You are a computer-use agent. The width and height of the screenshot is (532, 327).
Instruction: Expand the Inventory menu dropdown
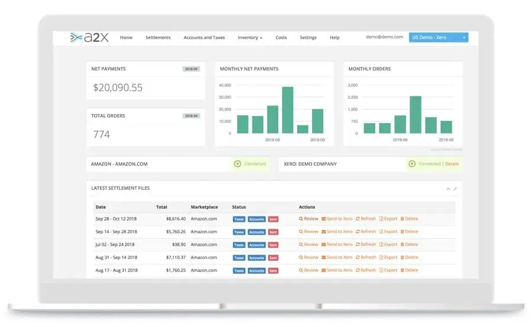[x=249, y=38]
